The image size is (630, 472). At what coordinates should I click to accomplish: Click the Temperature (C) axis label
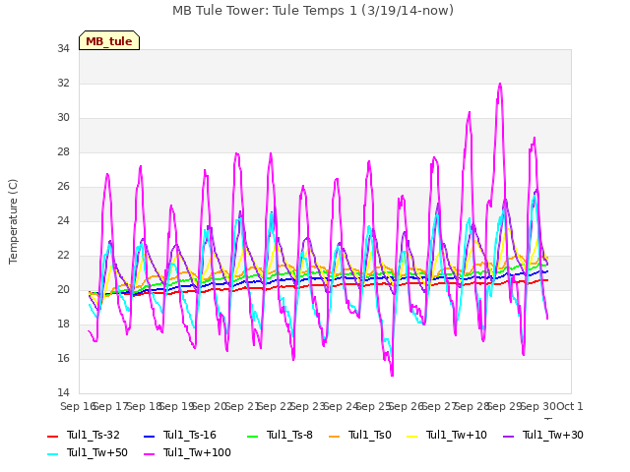[x=13, y=221]
